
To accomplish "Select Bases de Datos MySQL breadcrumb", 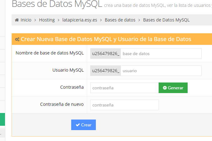I will click(166, 20).
